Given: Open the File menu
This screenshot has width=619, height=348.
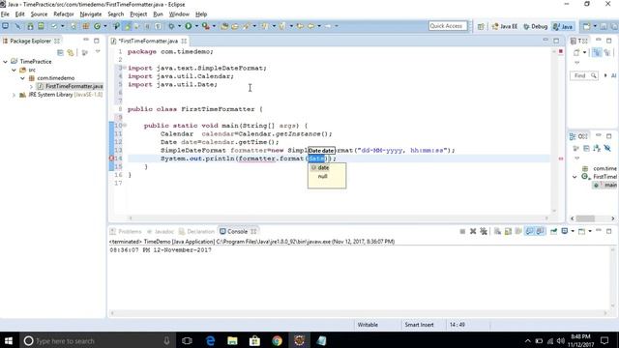Looking at the screenshot, I should point(5,14).
